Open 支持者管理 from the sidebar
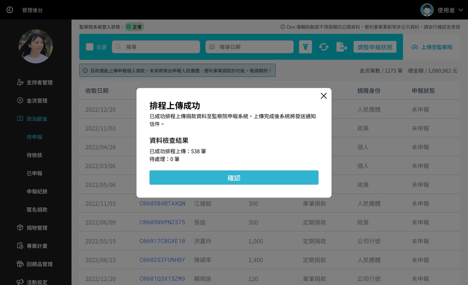The image size is (468, 285). pos(39,82)
